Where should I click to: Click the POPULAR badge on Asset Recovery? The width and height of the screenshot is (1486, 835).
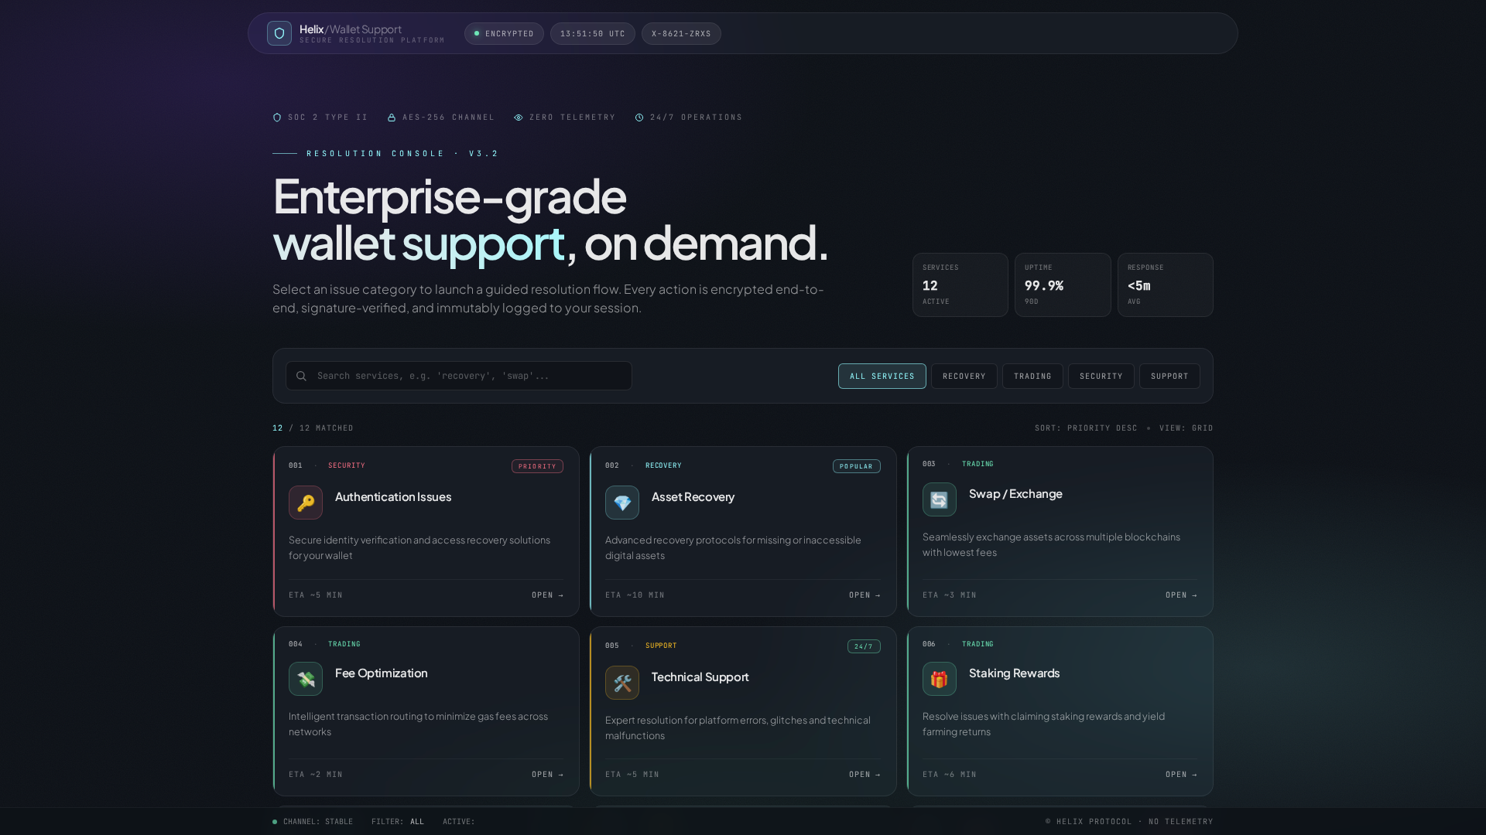pyautogui.click(x=856, y=466)
